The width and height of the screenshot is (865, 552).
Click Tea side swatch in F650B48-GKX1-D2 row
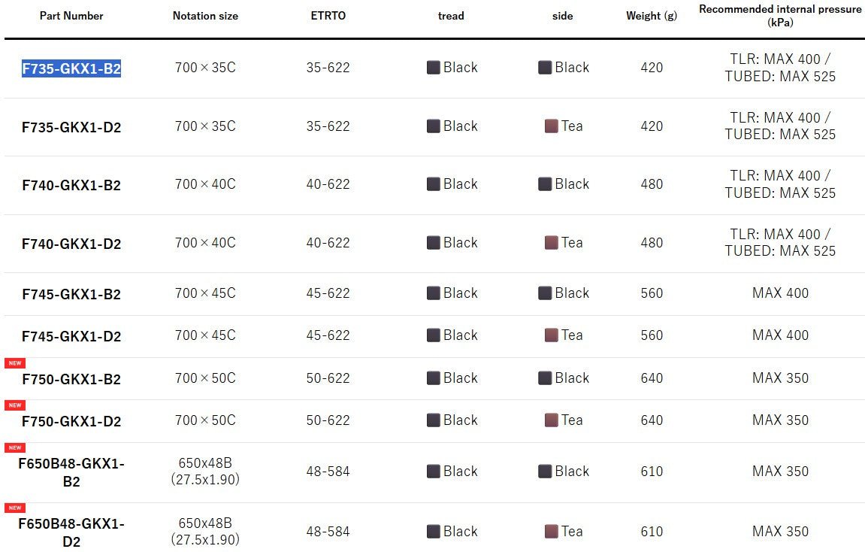(x=551, y=532)
